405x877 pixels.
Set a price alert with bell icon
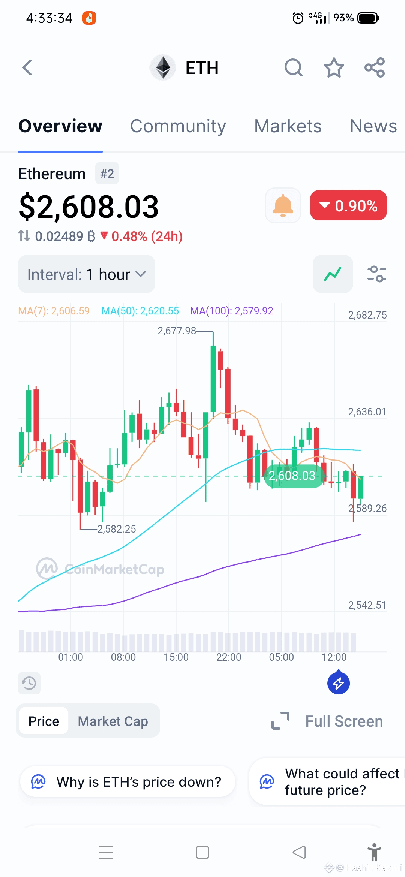click(283, 205)
